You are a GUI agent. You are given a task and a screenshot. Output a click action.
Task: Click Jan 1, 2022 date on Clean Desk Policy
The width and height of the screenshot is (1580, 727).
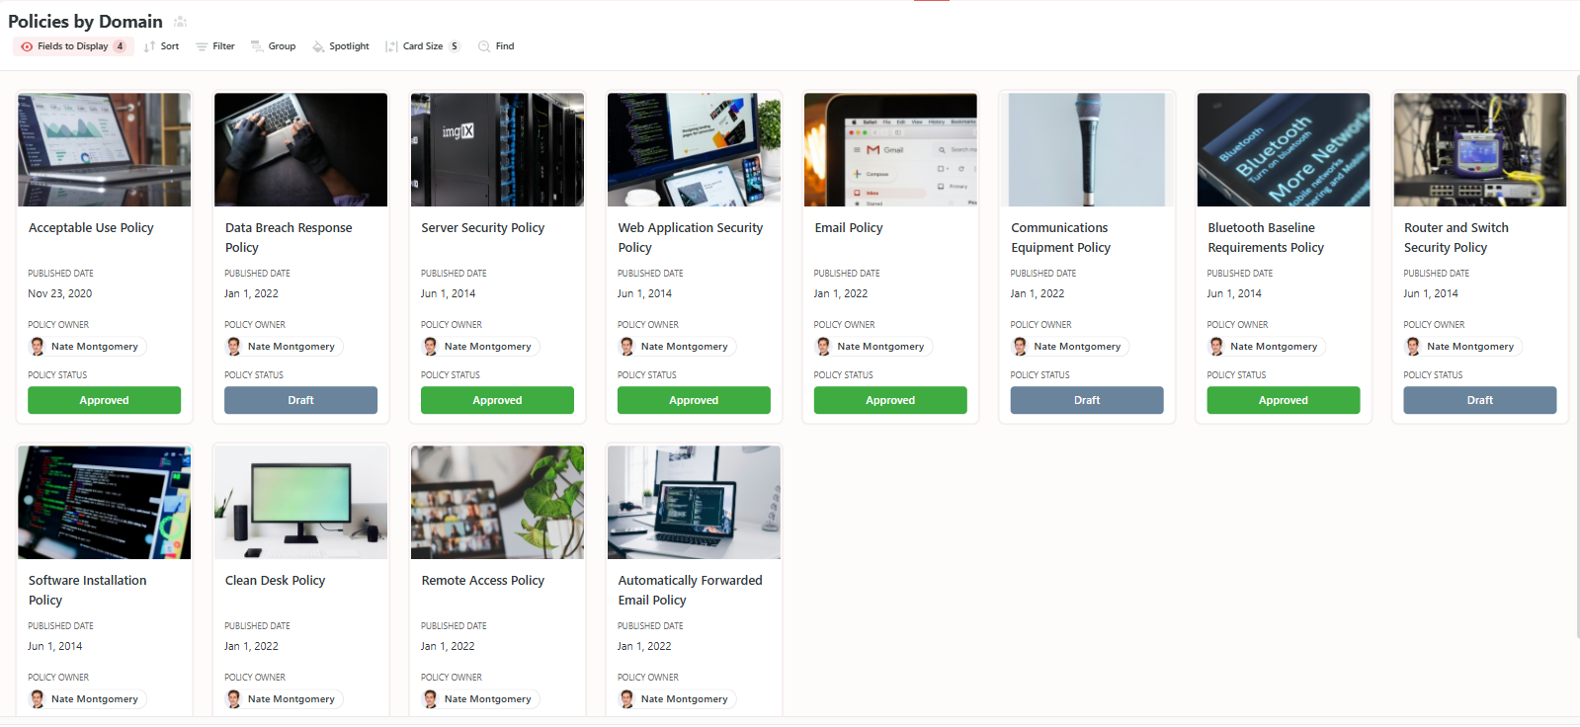tap(252, 646)
